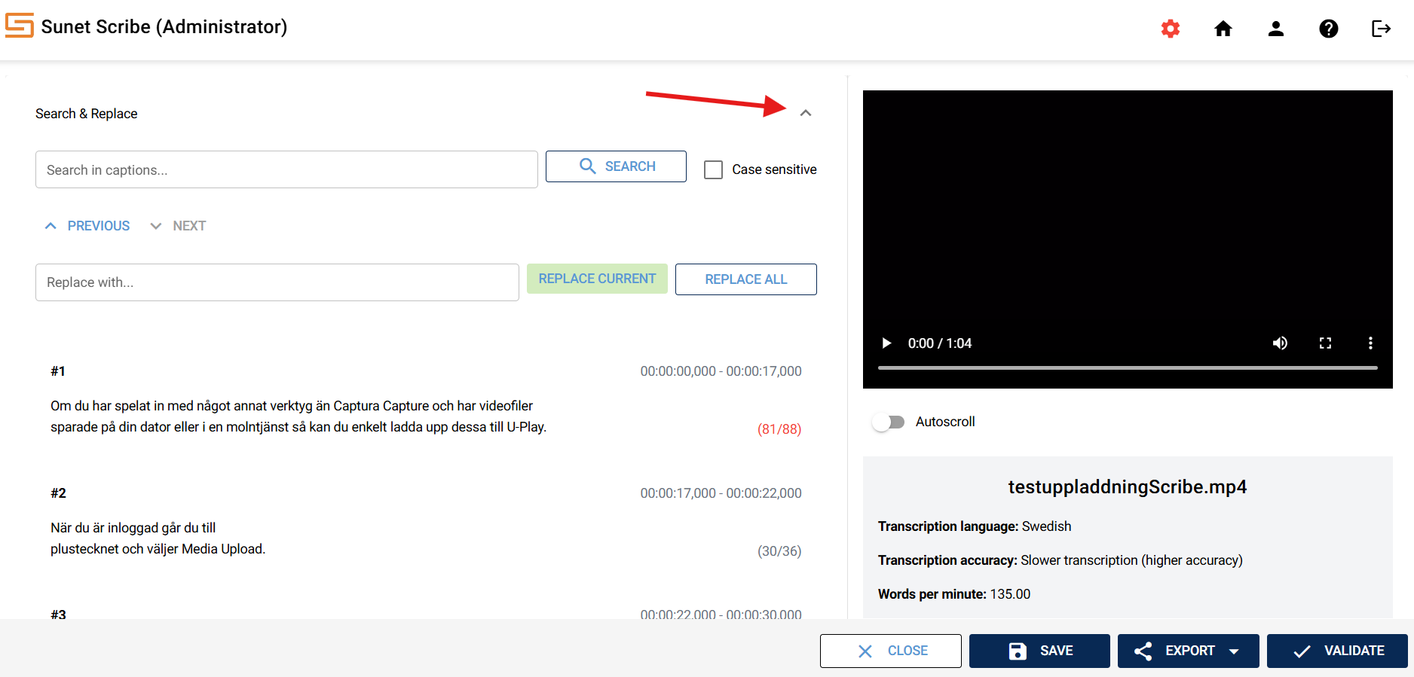This screenshot has height=677, width=1414.
Task: Go to the home page icon
Action: [1223, 29]
